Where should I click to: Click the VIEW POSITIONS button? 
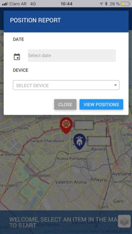click(x=101, y=105)
